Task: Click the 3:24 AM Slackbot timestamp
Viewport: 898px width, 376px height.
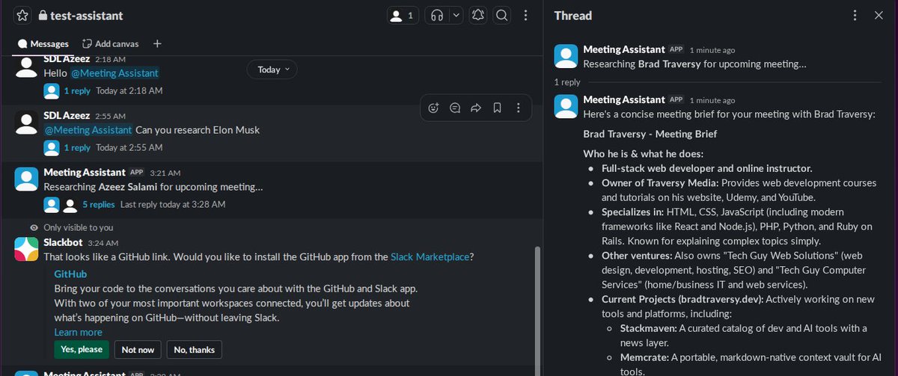Action: 102,243
